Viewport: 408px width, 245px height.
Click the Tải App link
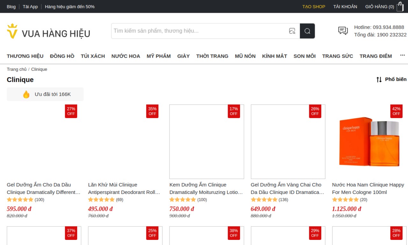click(30, 7)
